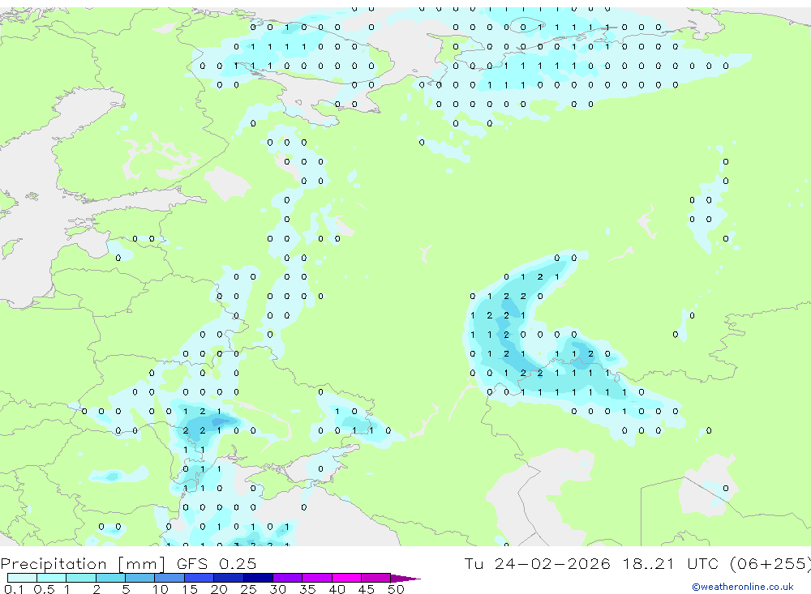Click the 'Precipitation [mm]' title text

[83, 564]
